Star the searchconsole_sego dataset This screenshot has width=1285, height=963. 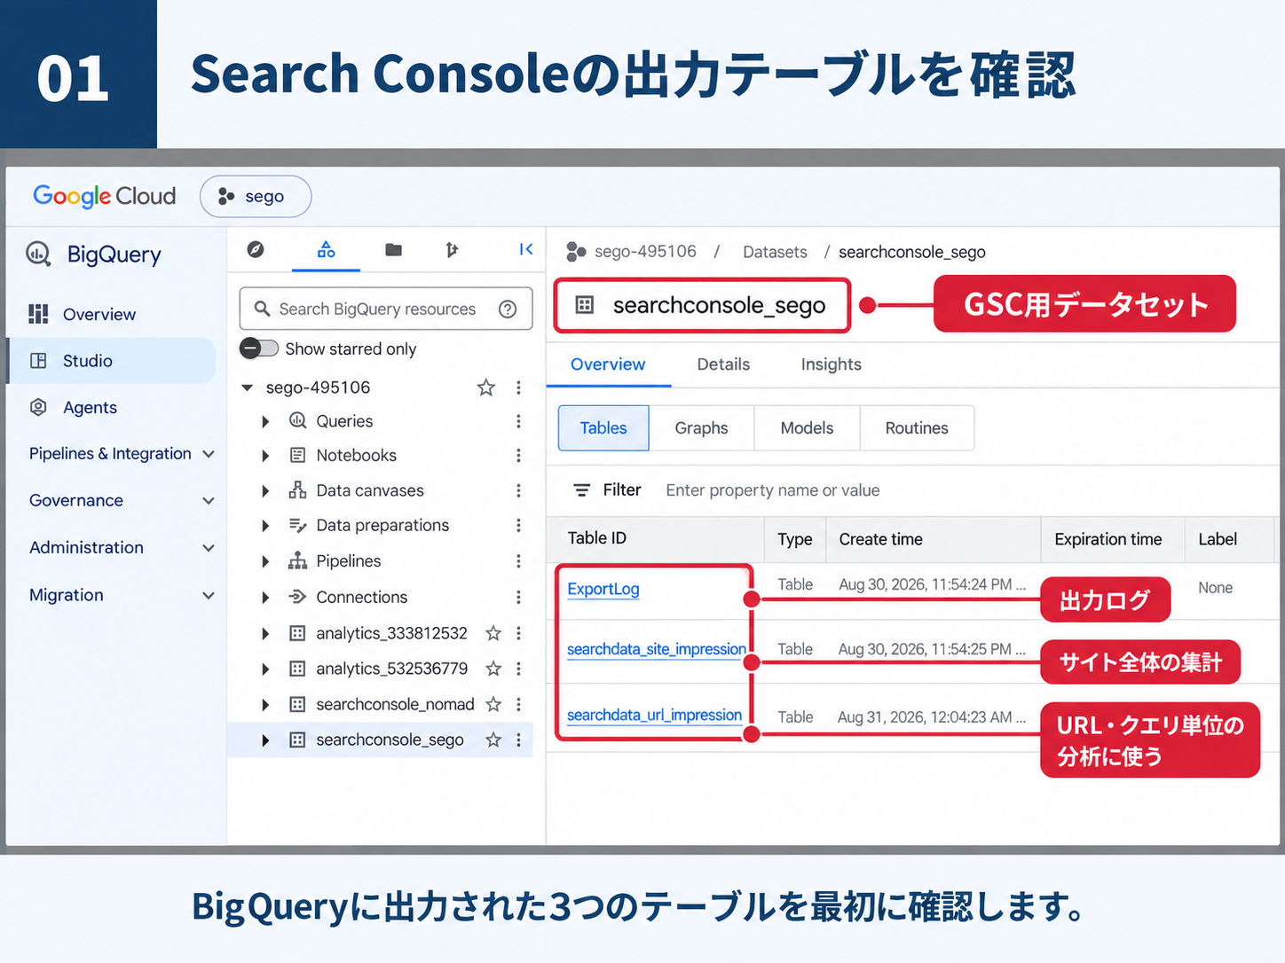pyautogui.click(x=493, y=740)
